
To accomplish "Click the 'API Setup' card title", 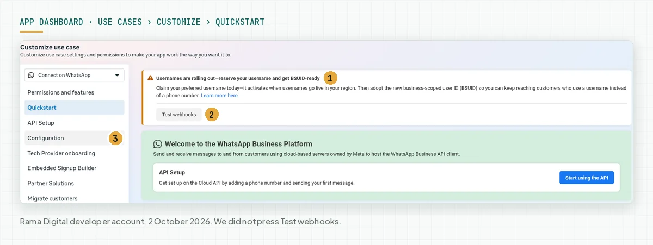I will pyautogui.click(x=172, y=172).
